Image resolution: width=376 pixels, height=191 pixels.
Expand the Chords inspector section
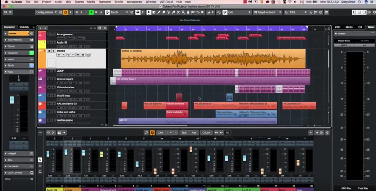point(5,46)
